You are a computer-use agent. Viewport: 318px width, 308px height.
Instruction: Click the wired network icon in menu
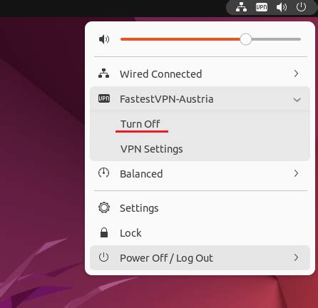coord(104,73)
